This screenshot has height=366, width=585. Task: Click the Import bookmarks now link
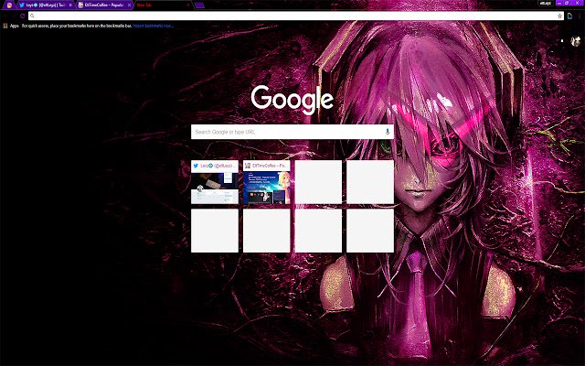pyautogui.click(x=153, y=26)
